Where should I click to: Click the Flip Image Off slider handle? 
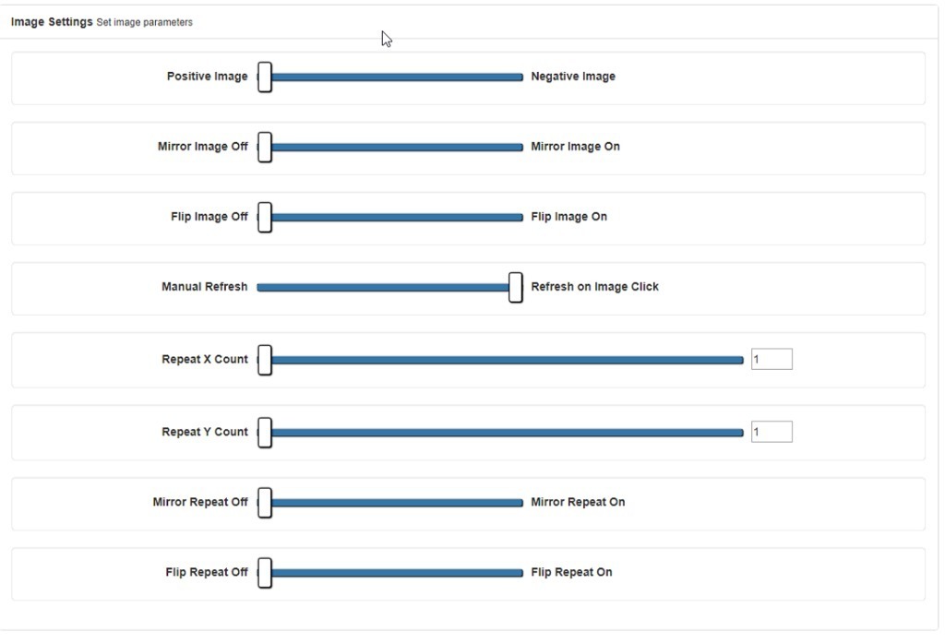(265, 217)
